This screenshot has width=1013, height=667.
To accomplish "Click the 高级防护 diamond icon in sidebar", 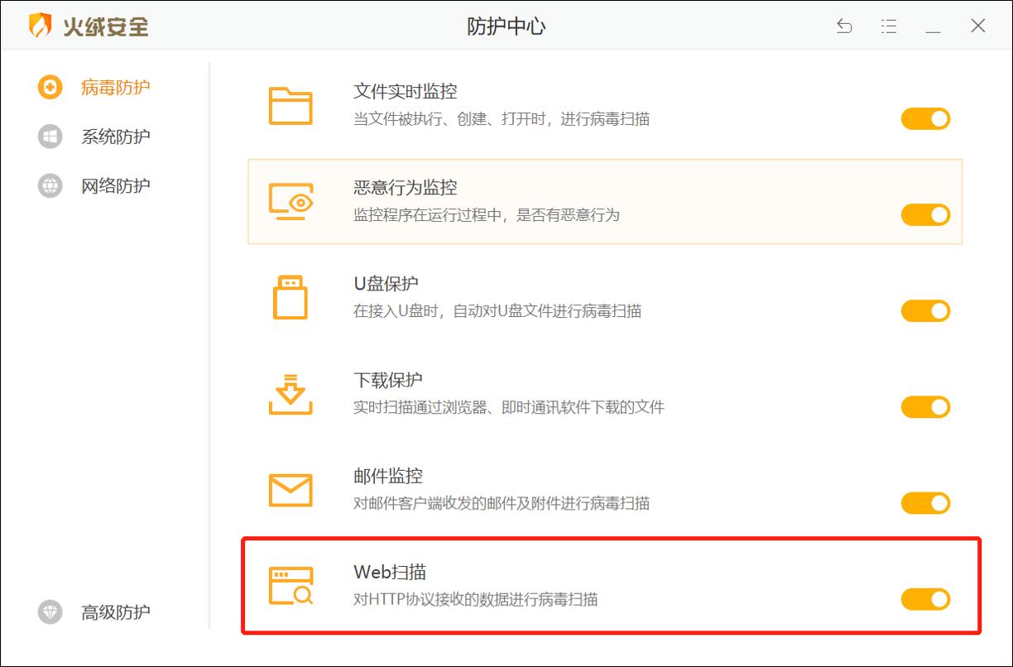I will point(49,612).
